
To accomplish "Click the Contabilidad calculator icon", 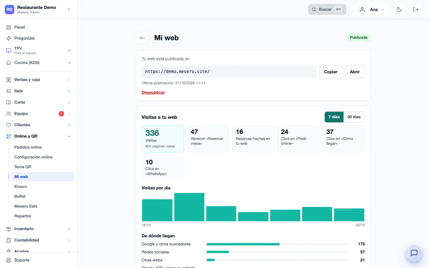I will tap(9, 240).
